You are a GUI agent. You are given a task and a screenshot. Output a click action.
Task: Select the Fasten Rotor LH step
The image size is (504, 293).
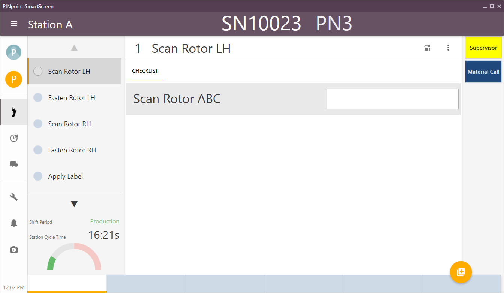pos(74,97)
